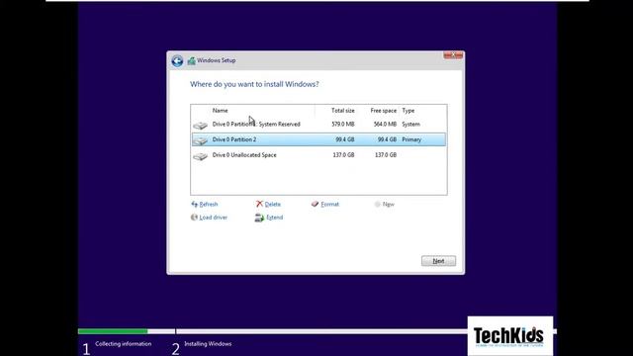Select Drive 0 Unallocated Space row
633x356 pixels.
click(x=318, y=155)
